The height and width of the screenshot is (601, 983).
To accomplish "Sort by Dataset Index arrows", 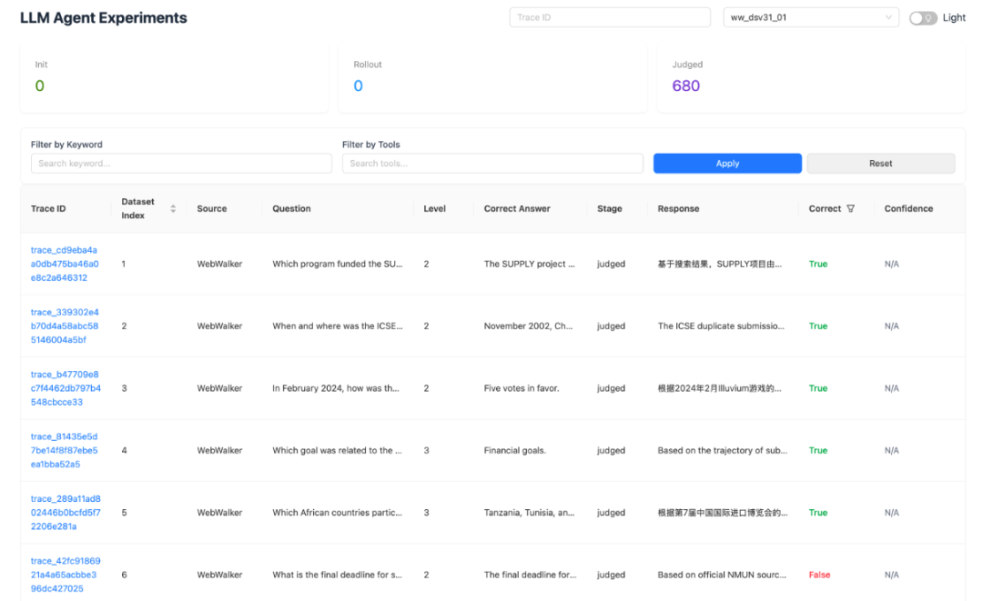I will (173, 208).
